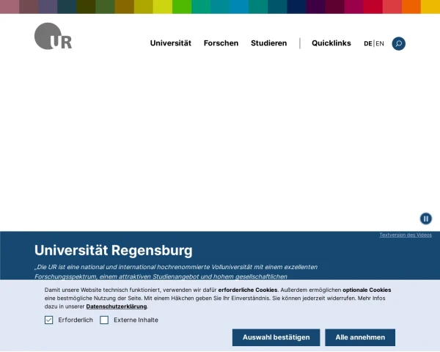Open Textversion des Videos link

[x=406, y=235]
